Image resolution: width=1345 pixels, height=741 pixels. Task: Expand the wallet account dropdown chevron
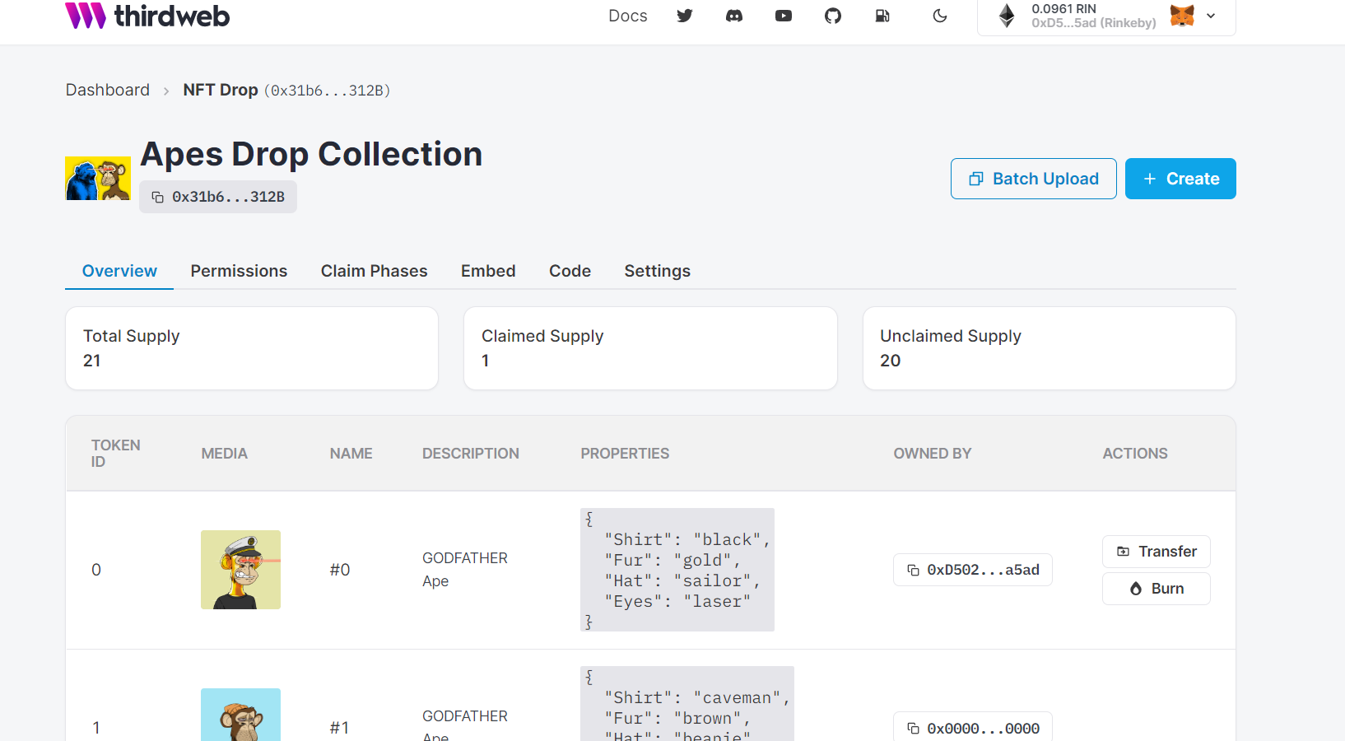[1211, 16]
